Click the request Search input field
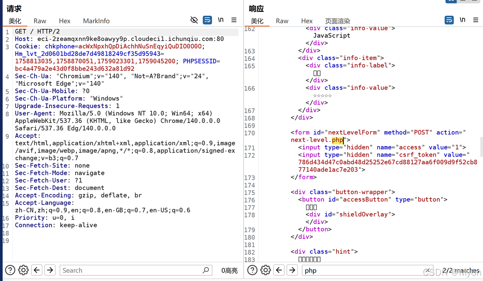Viewport: 483px width, 281px height. tap(131, 270)
